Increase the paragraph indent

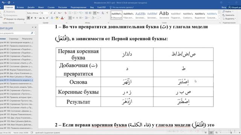90,13
